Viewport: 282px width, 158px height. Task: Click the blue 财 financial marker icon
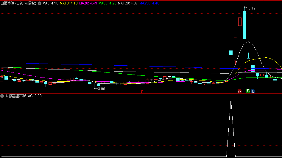[253, 91]
